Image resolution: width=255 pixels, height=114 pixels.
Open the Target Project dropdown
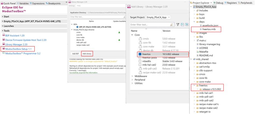pos(158,17)
